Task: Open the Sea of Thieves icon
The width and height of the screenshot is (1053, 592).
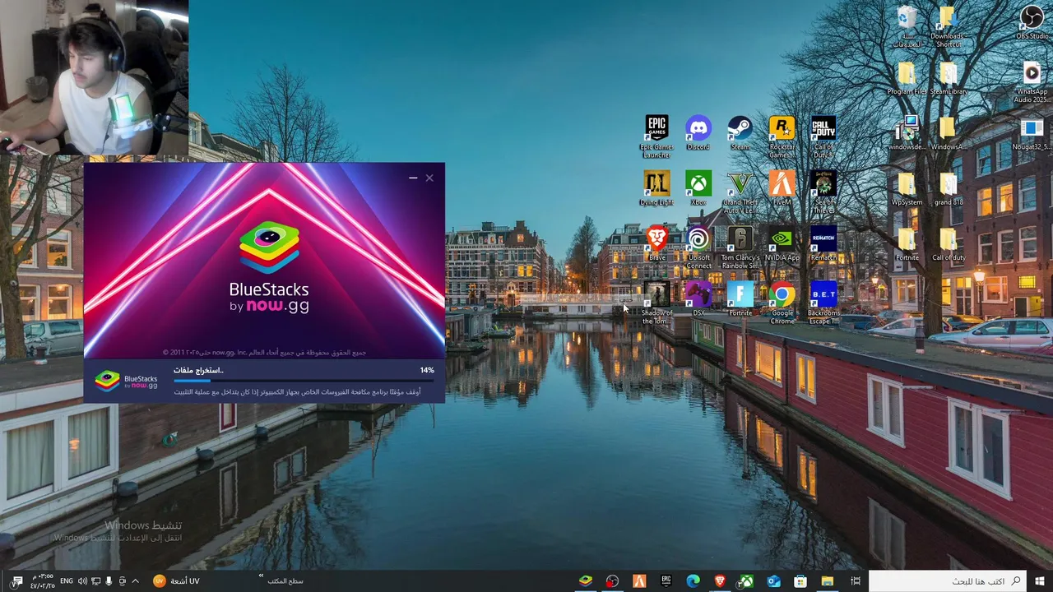Action: [823, 192]
